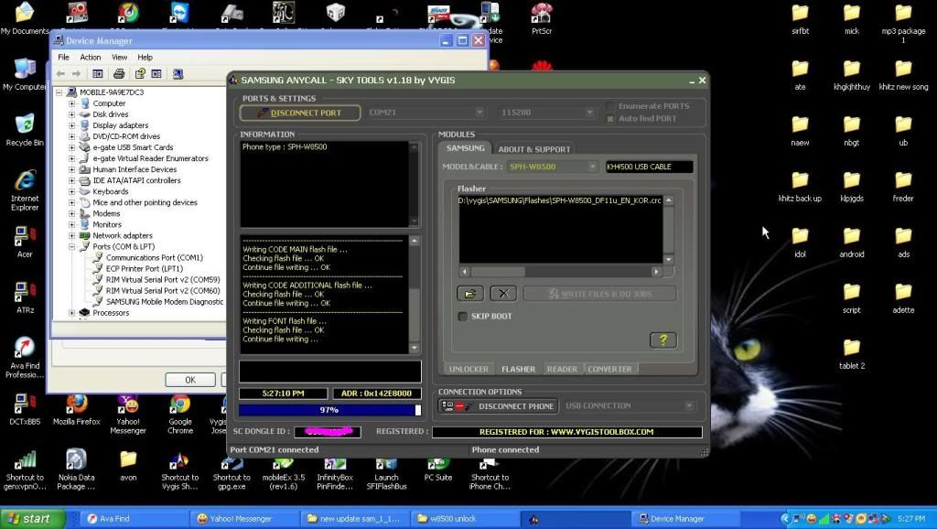The width and height of the screenshot is (937, 529).
Task: Click the 97% flashing progress bar
Action: pos(329,410)
